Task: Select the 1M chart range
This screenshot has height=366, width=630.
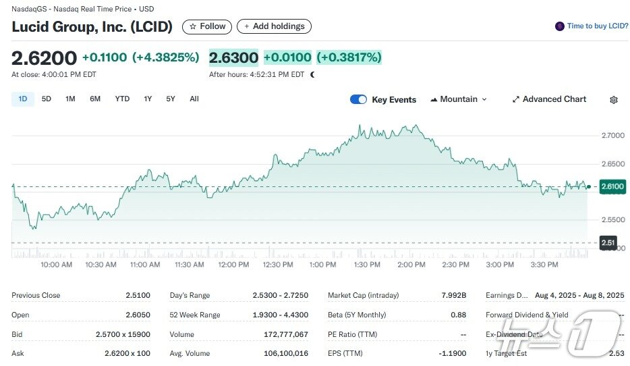Action: pyautogui.click(x=70, y=99)
